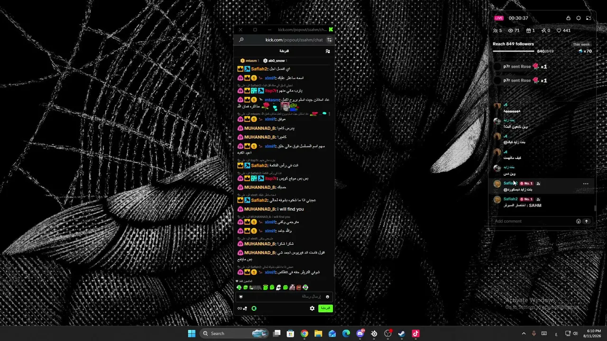This screenshot has width=607, height=341.
Task: Click the gift box count icon showing 1
Action: tap(528, 31)
